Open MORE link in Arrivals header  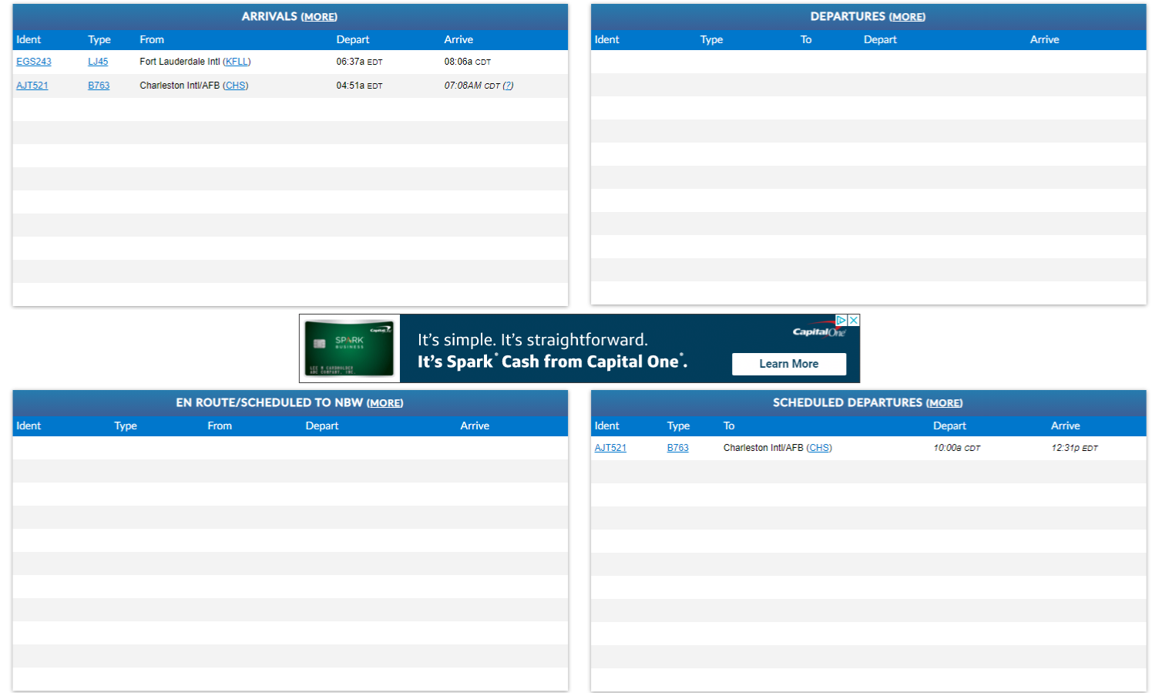tap(319, 17)
